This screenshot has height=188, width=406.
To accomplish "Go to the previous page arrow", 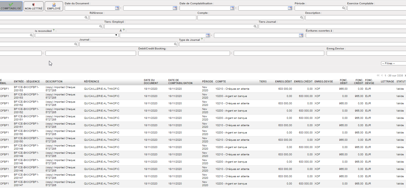I will click(382, 75).
